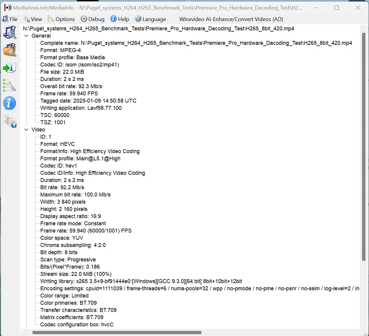The height and width of the screenshot is (336, 369).
Task: Open the File menu
Action: [10, 19]
